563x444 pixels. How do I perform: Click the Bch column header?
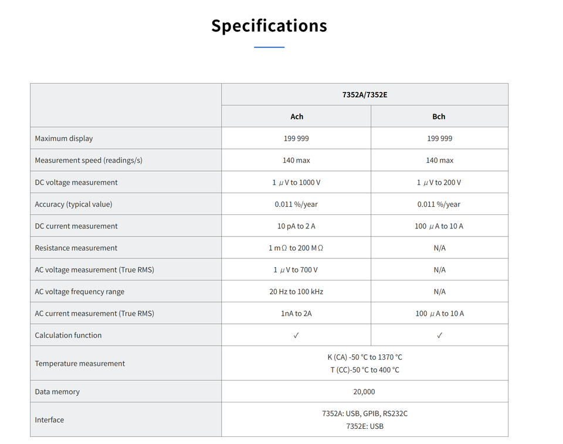point(439,117)
